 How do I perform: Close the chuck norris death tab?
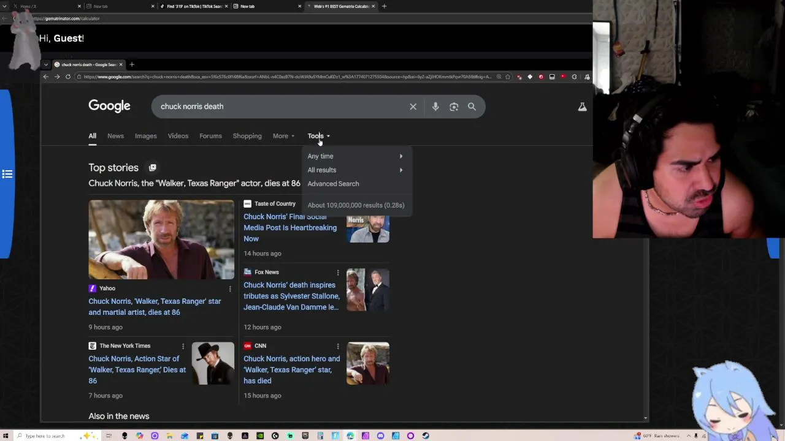tap(121, 64)
